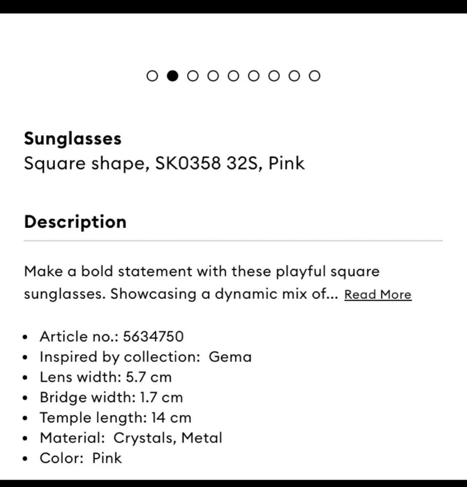Jump to the fifth carousel dot
467x487 pixels.
[233, 76]
